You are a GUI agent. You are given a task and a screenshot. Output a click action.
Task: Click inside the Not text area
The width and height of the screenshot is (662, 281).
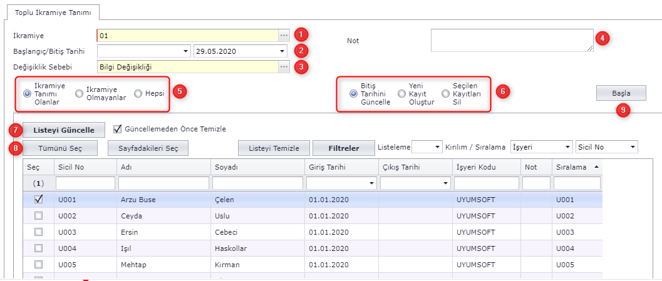click(511, 40)
